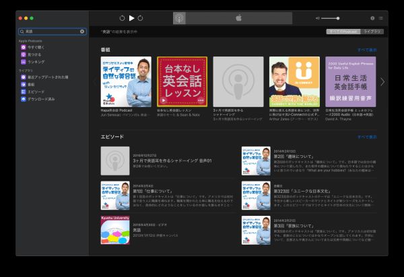The width and height of the screenshot is (404, 277).
Task: Select 番組 in the library sidebar
Action: (31, 85)
